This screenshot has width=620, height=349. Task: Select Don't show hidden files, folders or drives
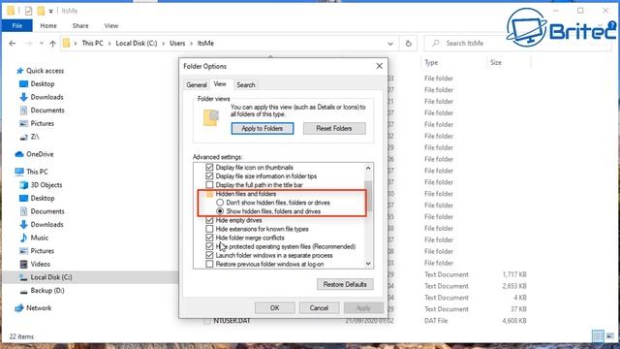click(220, 203)
